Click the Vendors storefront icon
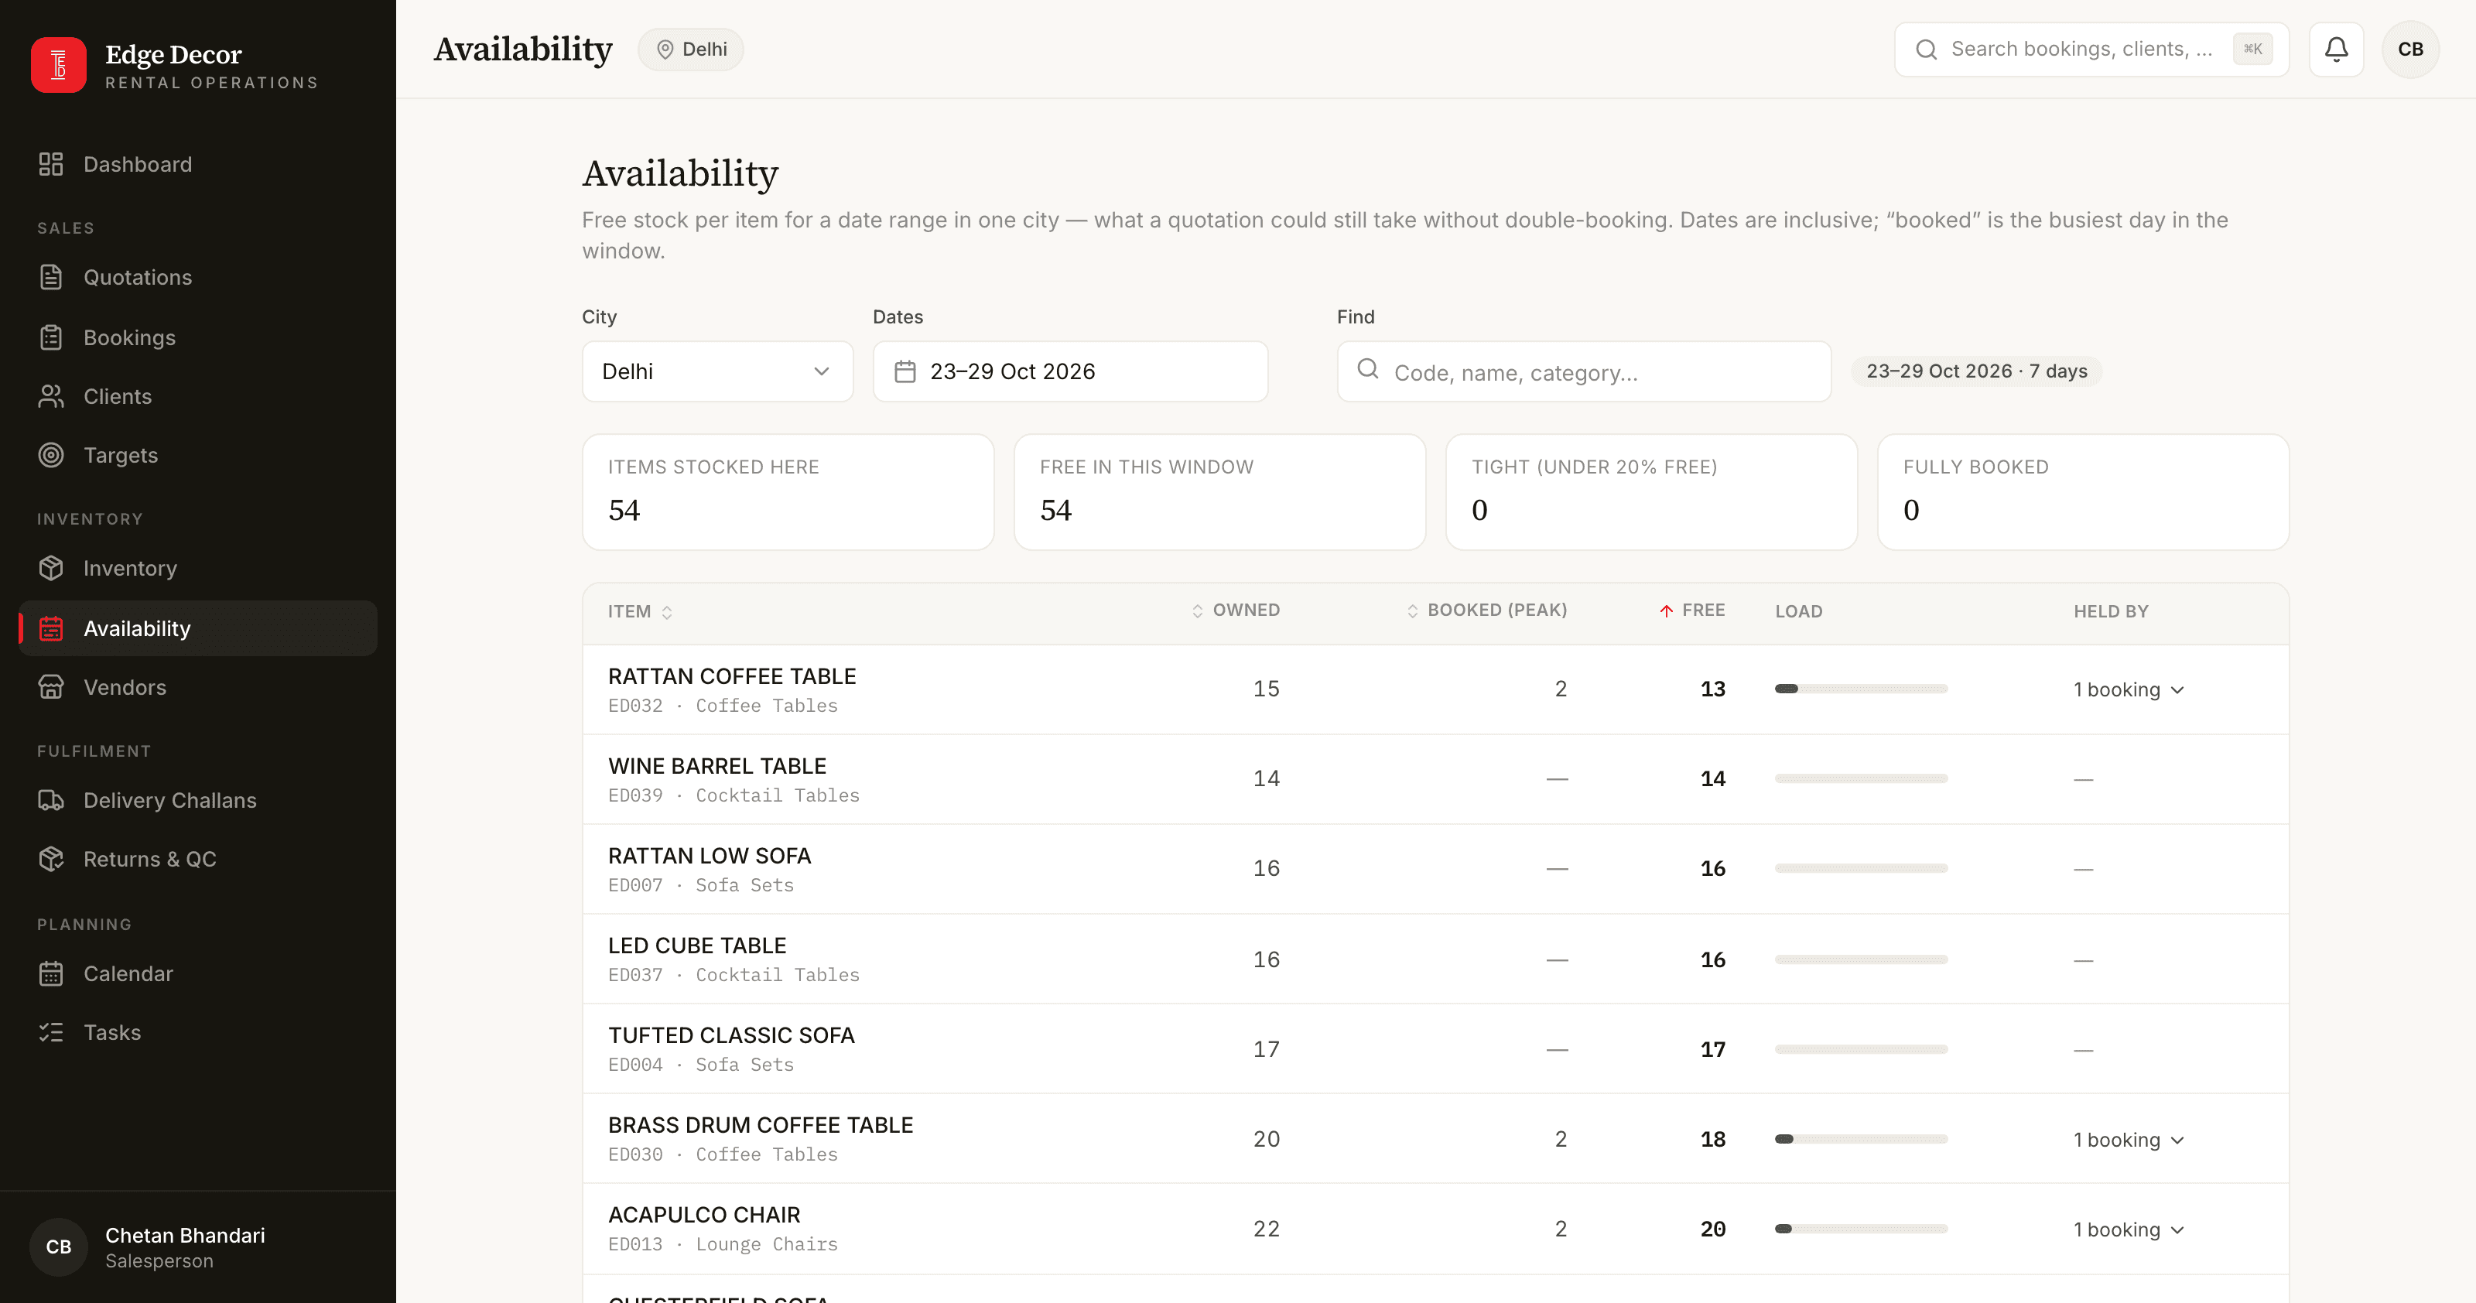 [x=51, y=687]
